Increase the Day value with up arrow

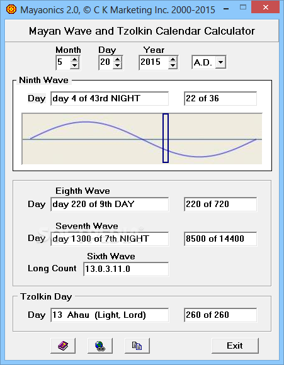117,60
